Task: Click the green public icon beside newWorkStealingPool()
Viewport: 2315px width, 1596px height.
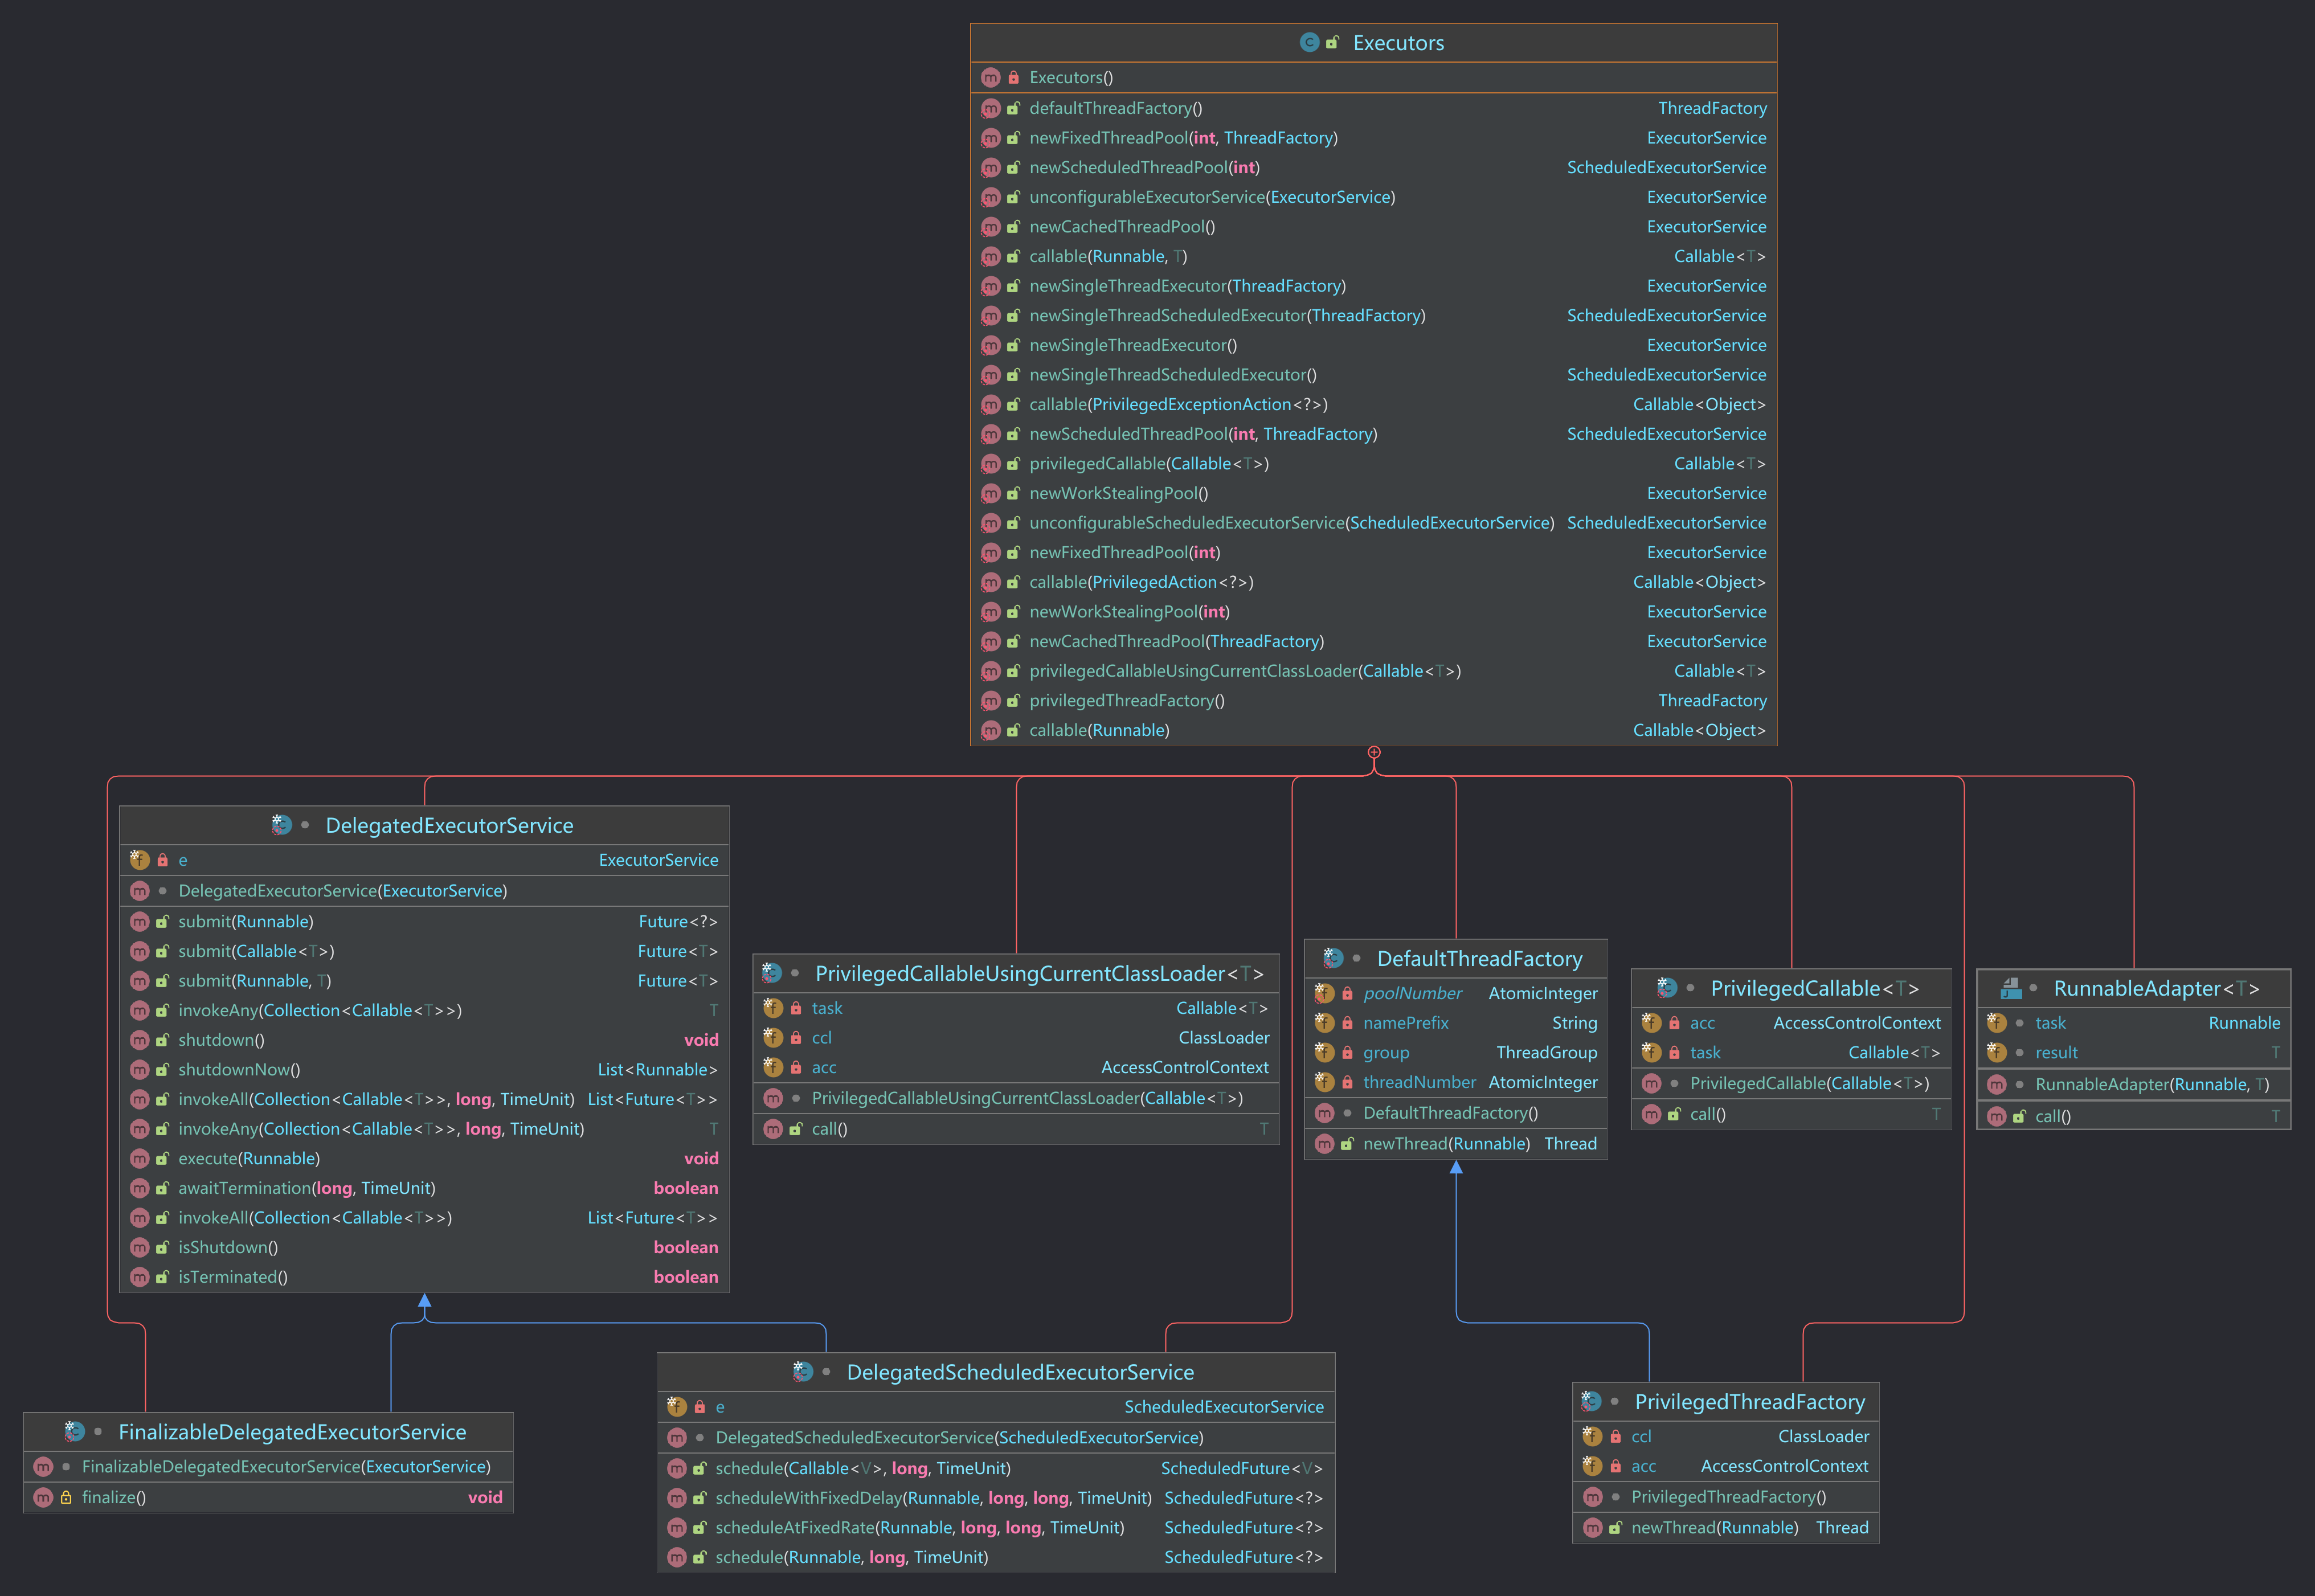Action: pos(1013,493)
